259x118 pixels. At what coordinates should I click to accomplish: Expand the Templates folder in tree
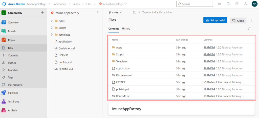[x=52, y=35]
